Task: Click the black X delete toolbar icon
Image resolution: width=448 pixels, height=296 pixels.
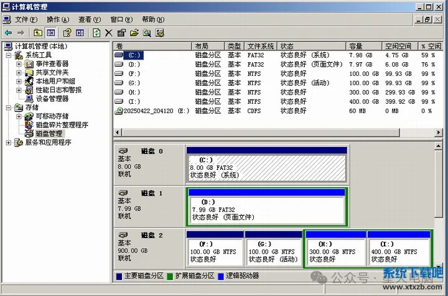Action: coord(109,32)
